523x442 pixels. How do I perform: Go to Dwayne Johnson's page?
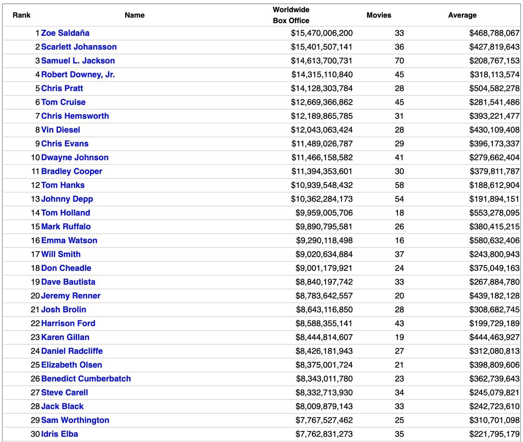click(75, 158)
